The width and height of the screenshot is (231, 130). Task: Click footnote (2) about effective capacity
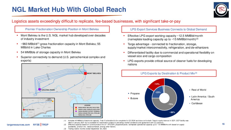coord(124,125)
